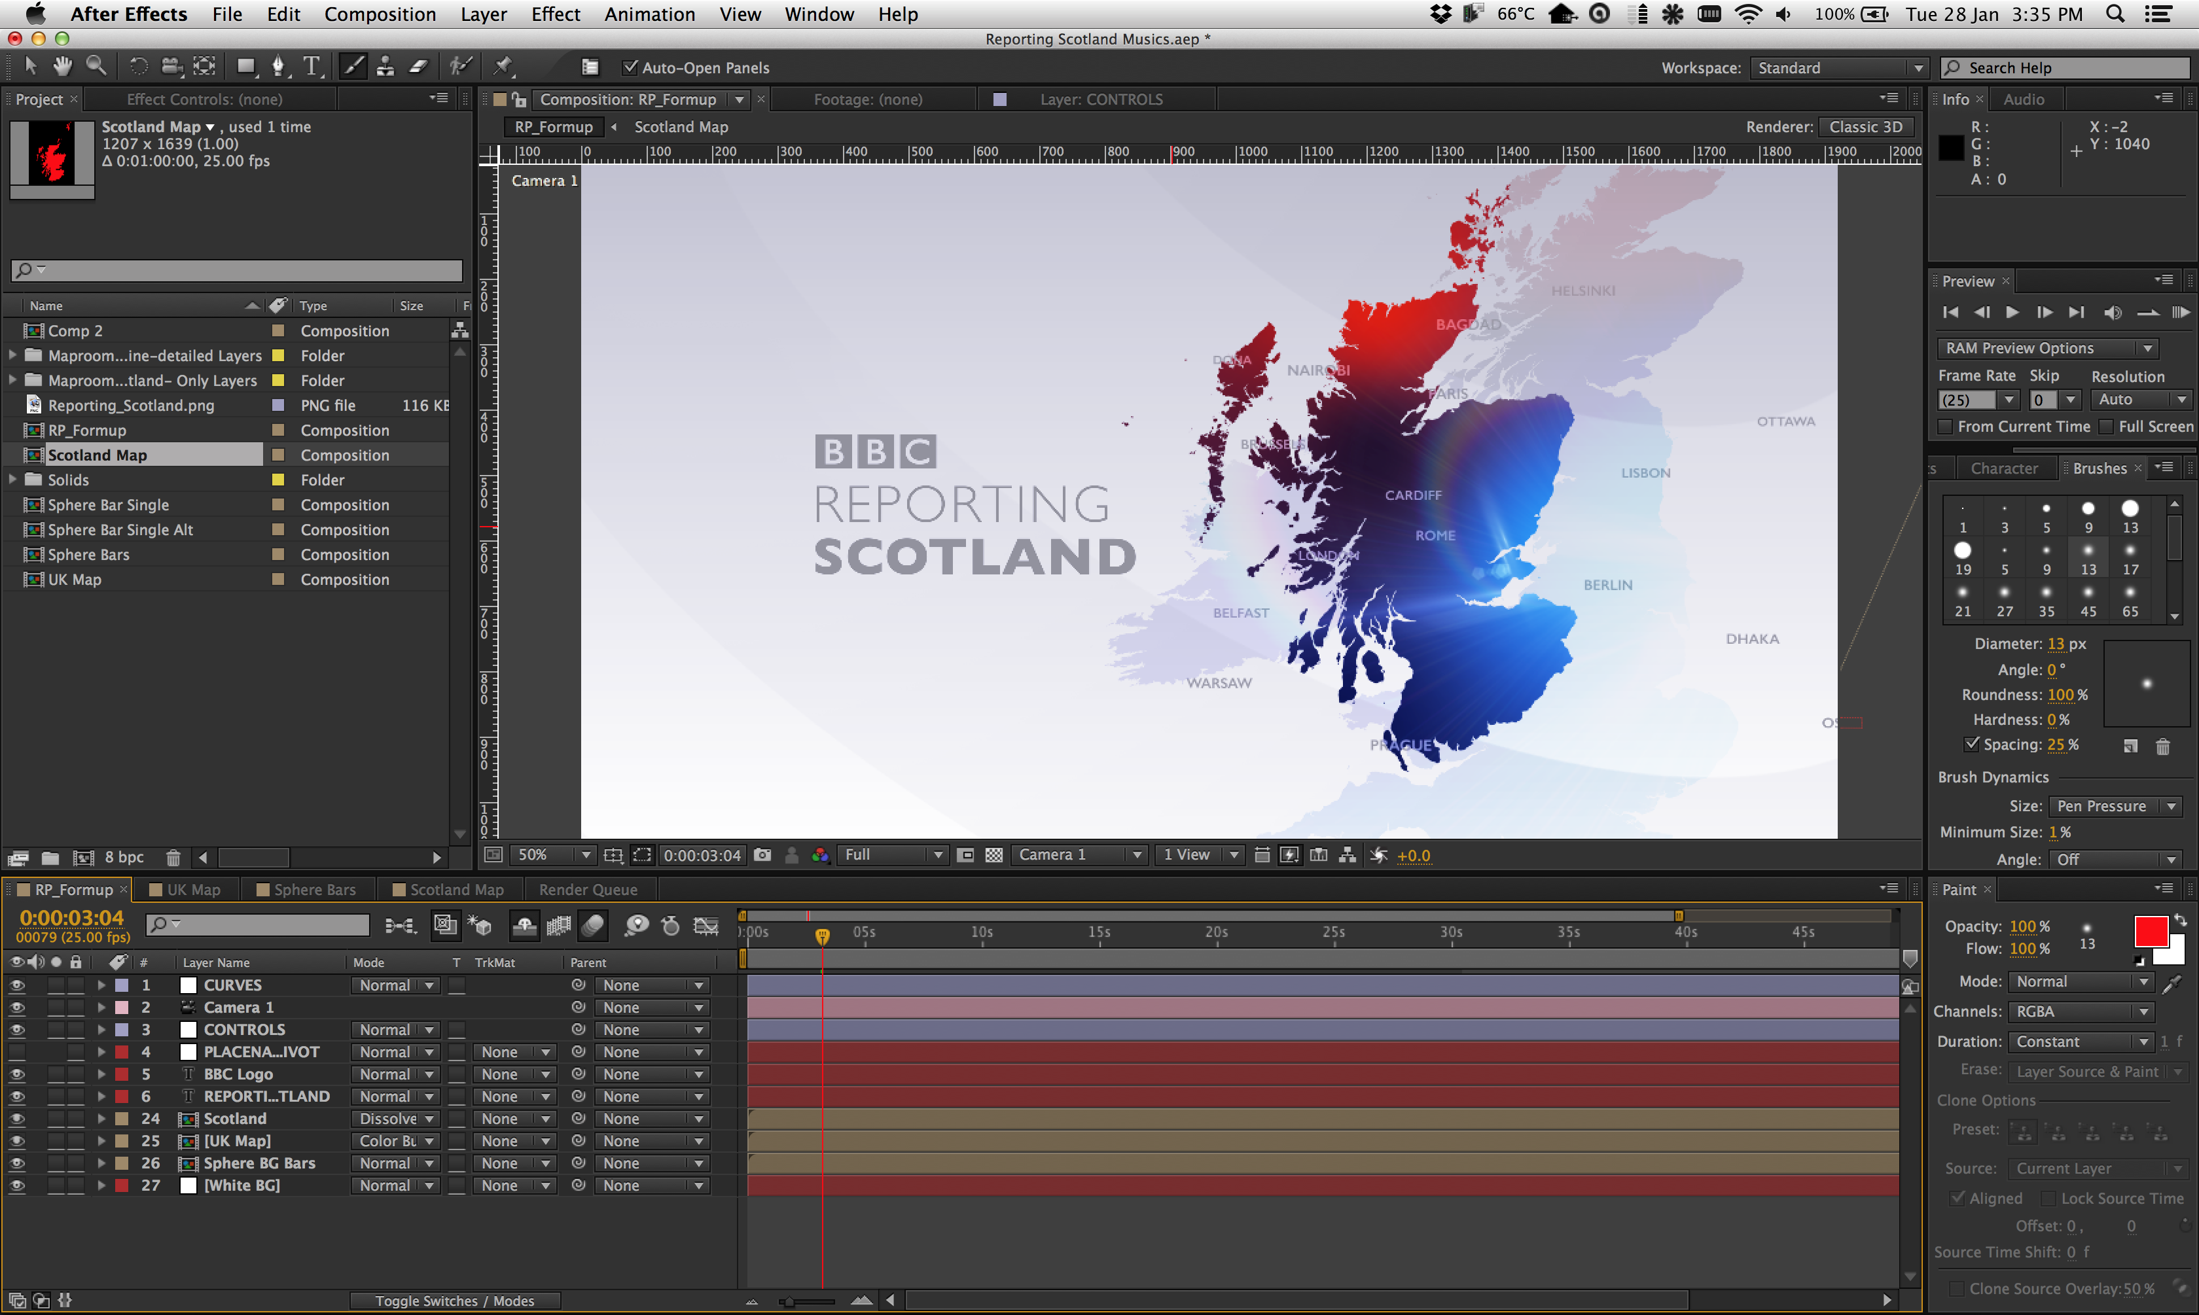This screenshot has height=1315, width=2199.
Task: Select the Rectangle shape tool
Action: click(x=245, y=67)
